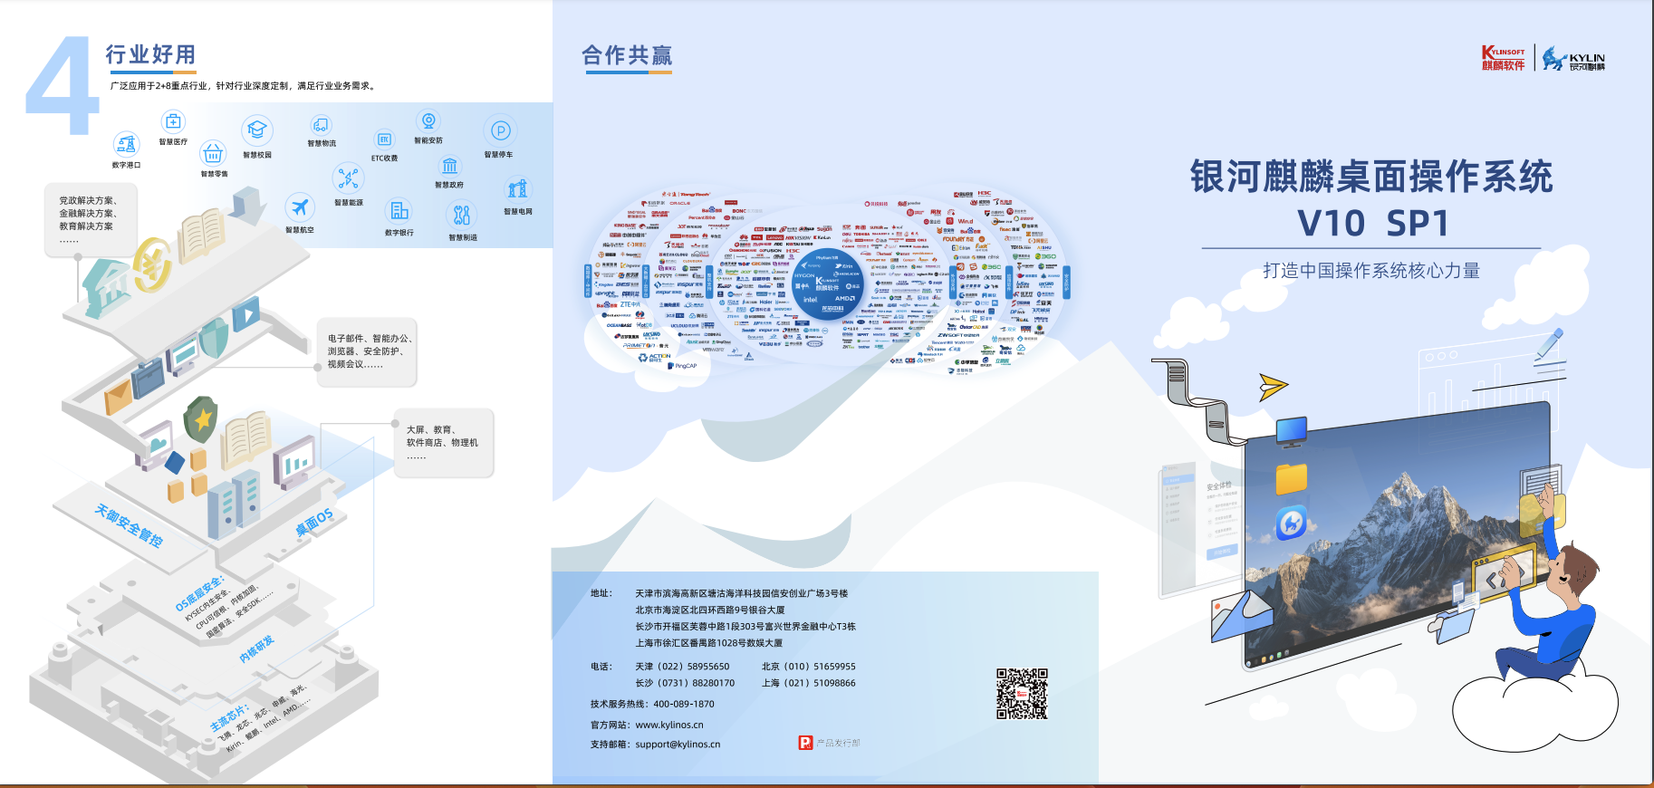Click the yellow paper plane illustration
Viewport: 1654px width, 788px height.
[x=1273, y=387]
